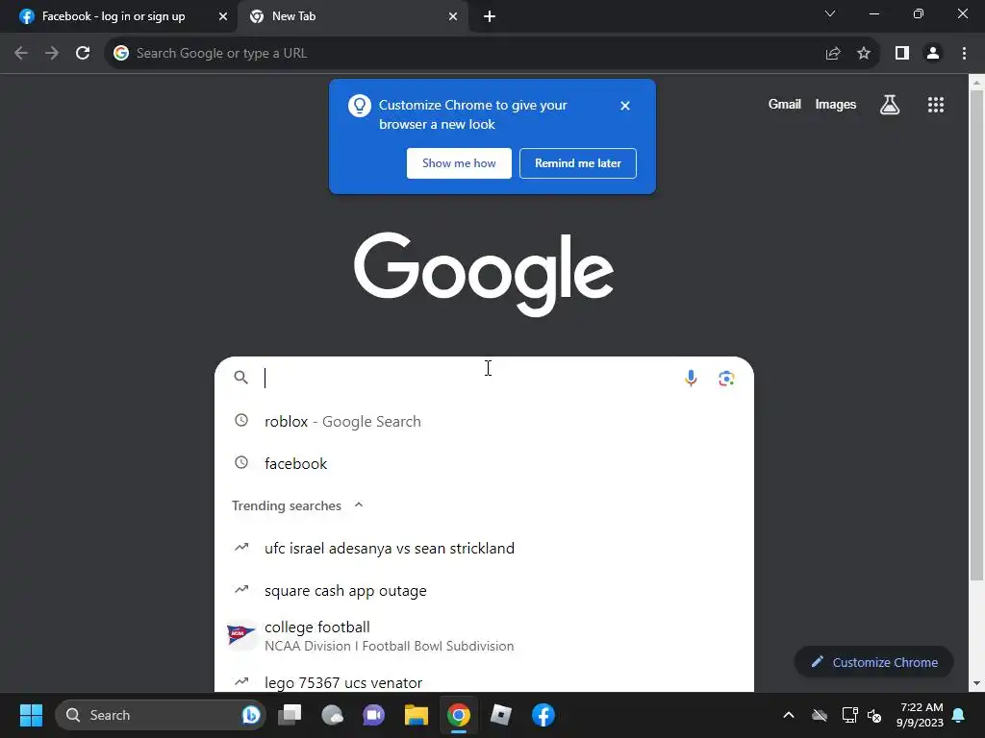Screen dimensions: 985x738
Task: Close the Facebook tab
Action: click(223, 17)
